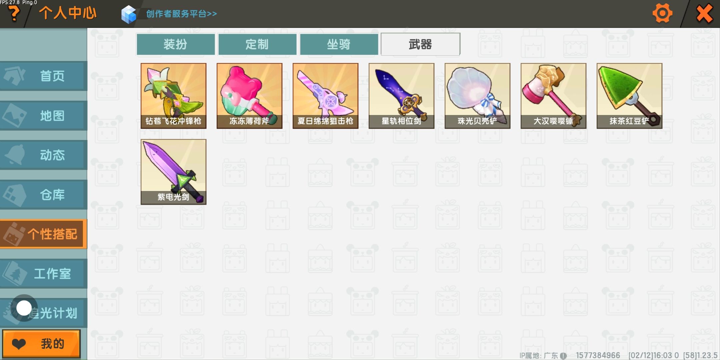
Task: Click the 我的 heart button
Action: tap(41, 344)
